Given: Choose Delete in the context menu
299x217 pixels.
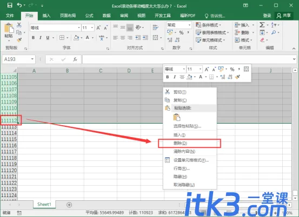Looking at the screenshot, I should 190,143.
